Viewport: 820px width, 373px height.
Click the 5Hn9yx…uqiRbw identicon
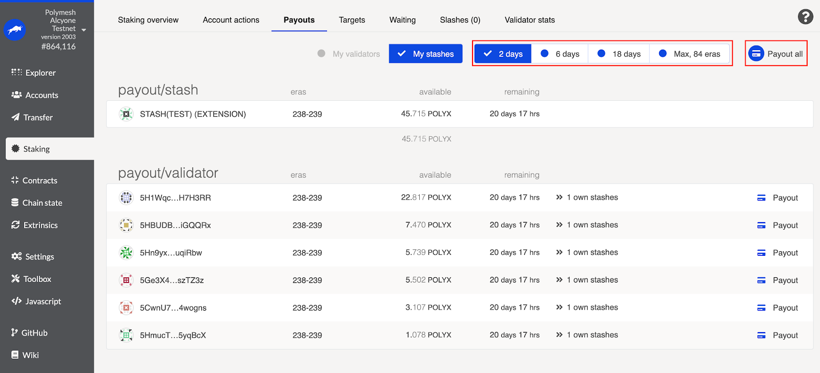coord(126,253)
